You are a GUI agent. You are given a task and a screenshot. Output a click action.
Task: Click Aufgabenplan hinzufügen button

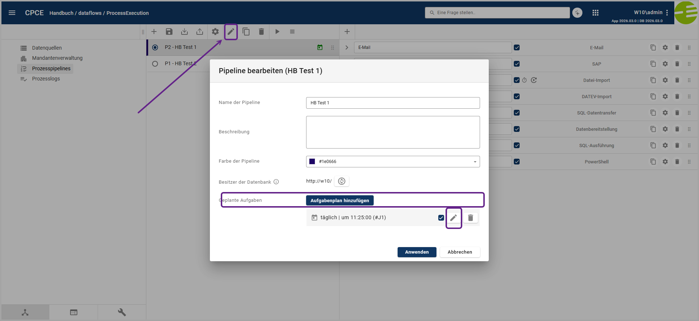[x=340, y=200]
